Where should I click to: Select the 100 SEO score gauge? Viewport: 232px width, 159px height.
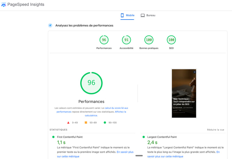tap(171, 40)
